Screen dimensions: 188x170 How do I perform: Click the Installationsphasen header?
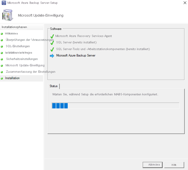coord(14,27)
